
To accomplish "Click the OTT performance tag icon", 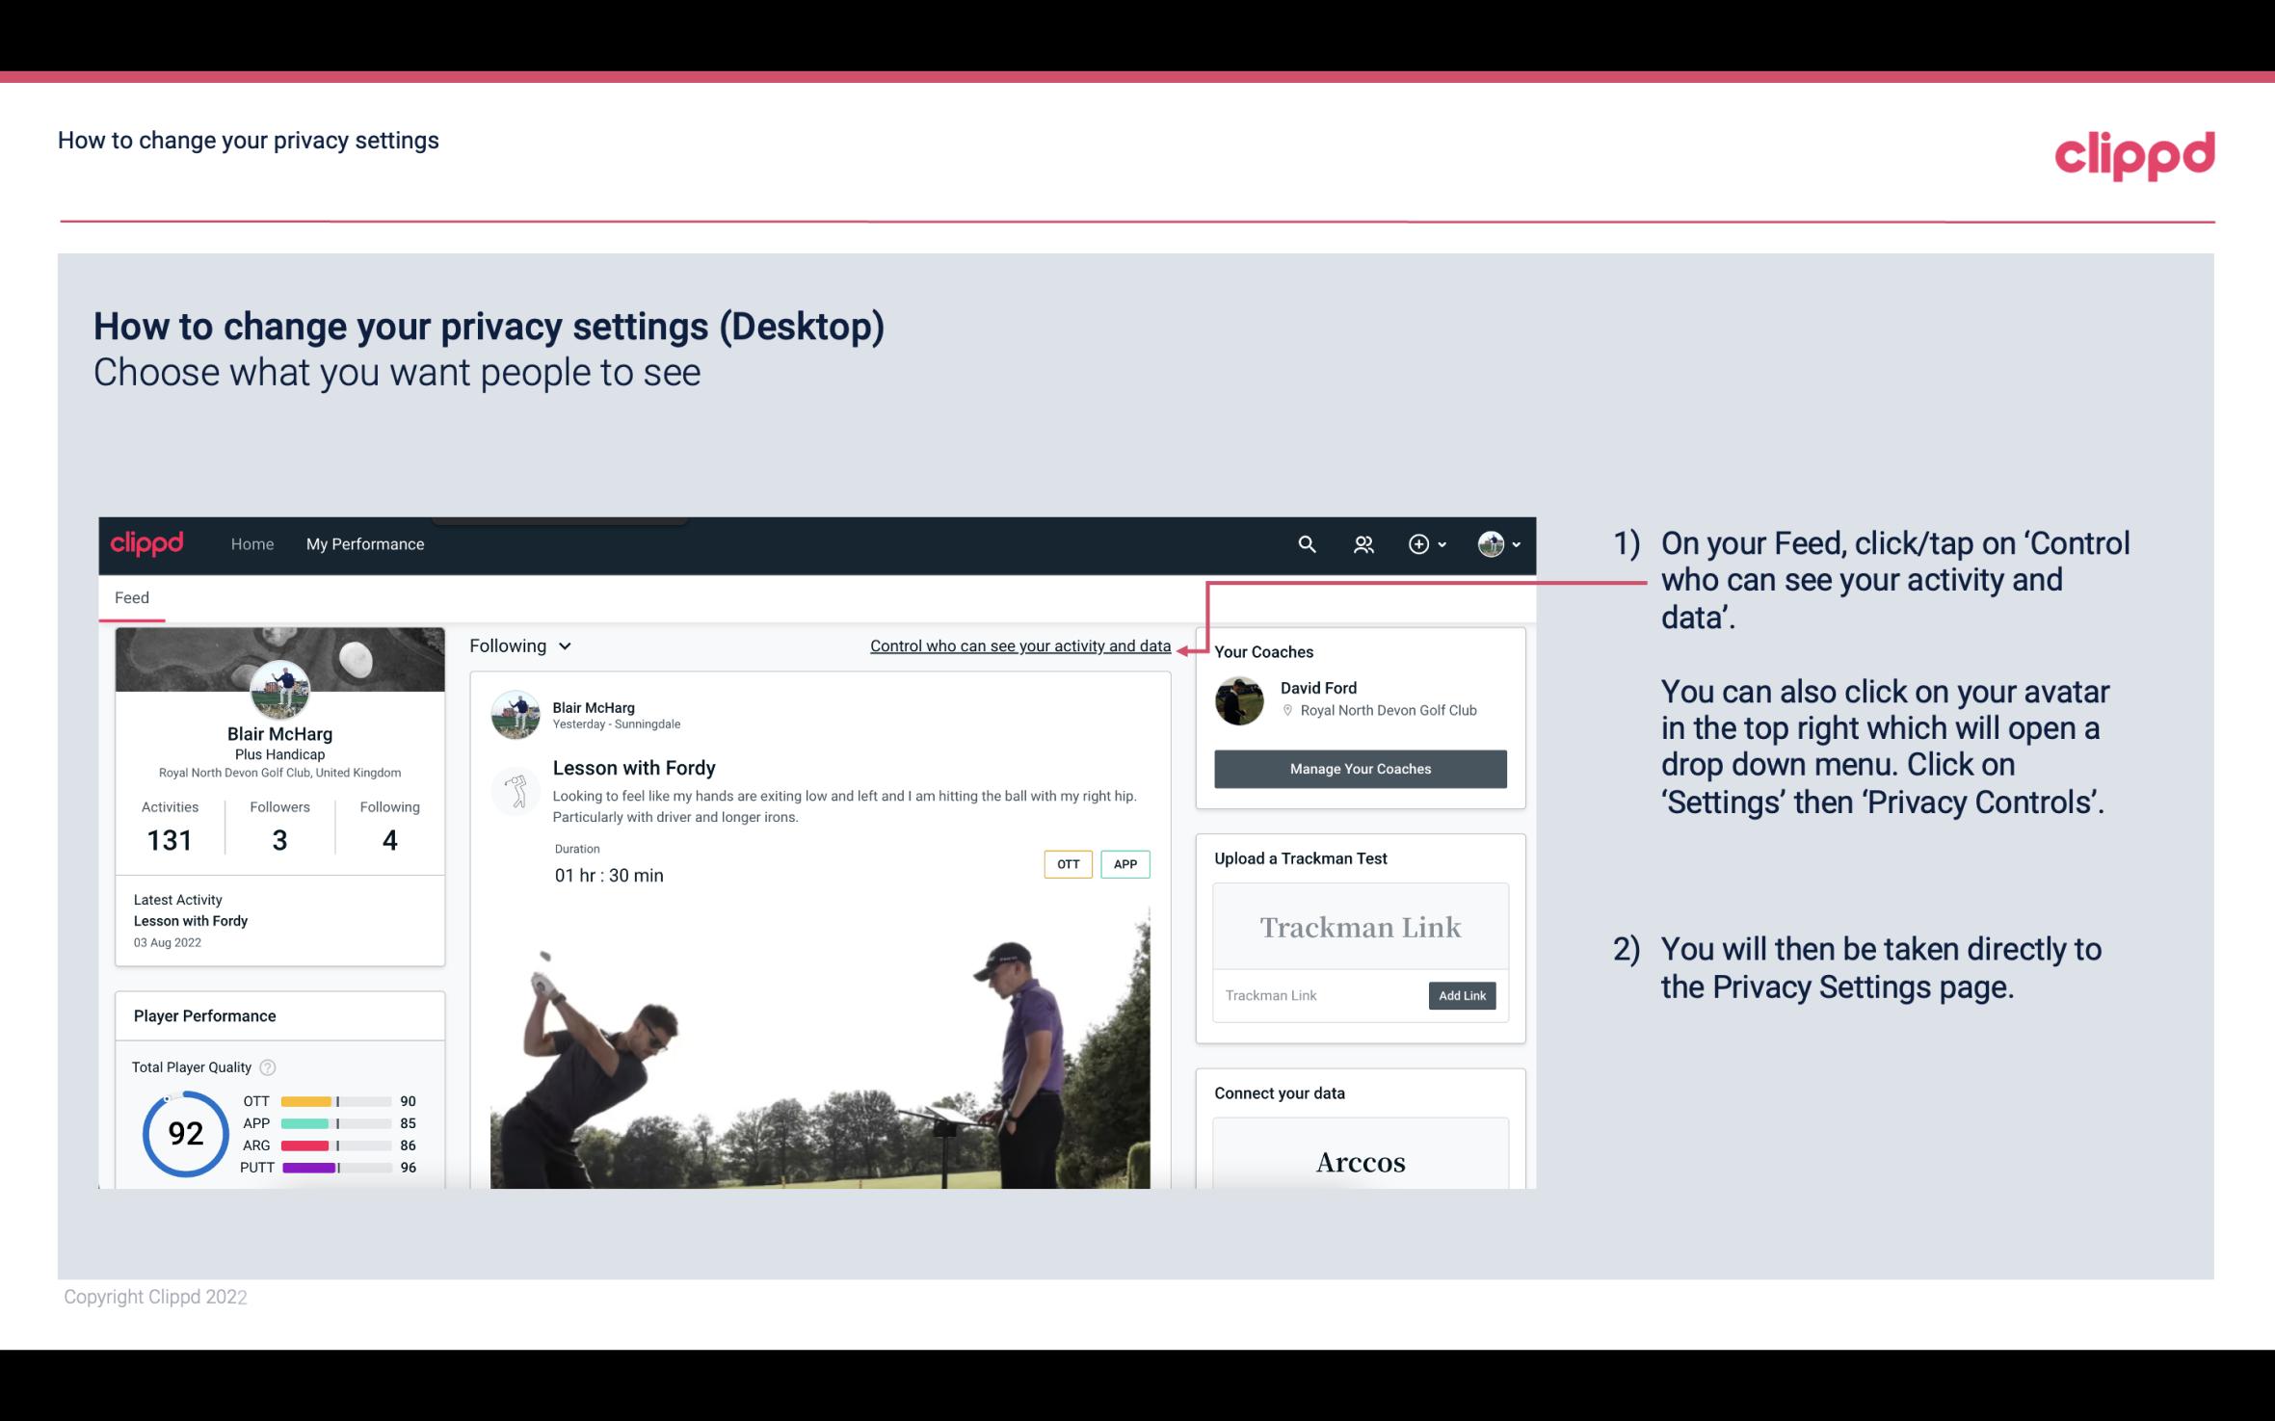I will coord(1067,864).
